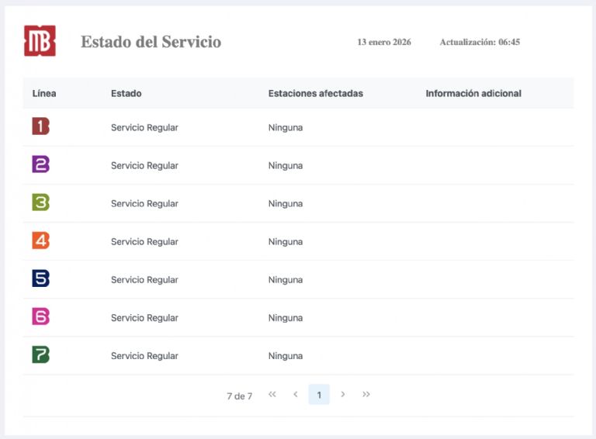The height and width of the screenshot is (439, 596).
Task: Click the Estaciones afectadas column header
Action: 316,93
